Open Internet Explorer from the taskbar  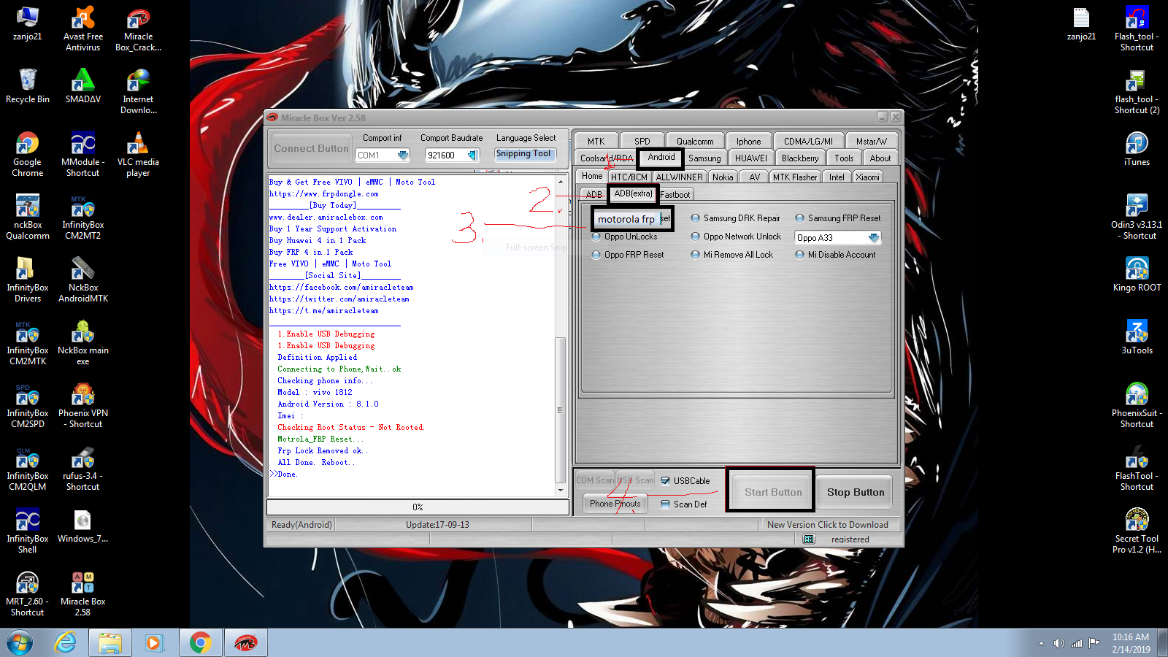click(x=66, y=642)
